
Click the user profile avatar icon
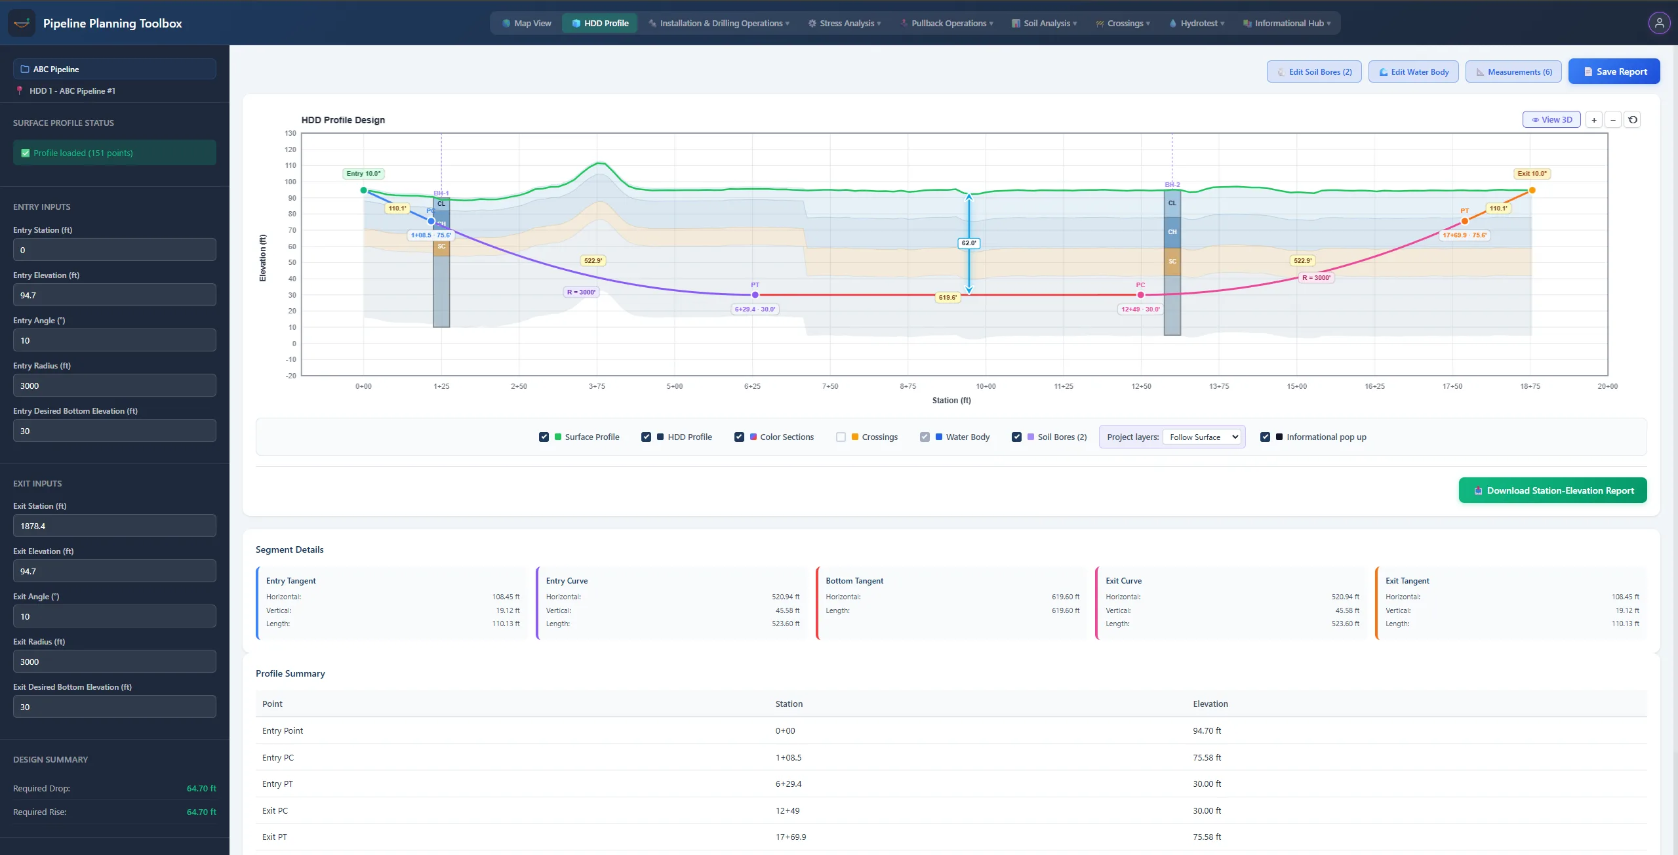[1659, 23]
